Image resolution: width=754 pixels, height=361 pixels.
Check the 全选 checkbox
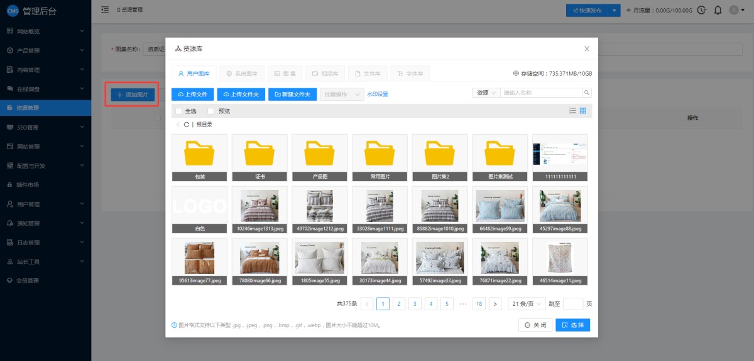[x=179, y=111]
